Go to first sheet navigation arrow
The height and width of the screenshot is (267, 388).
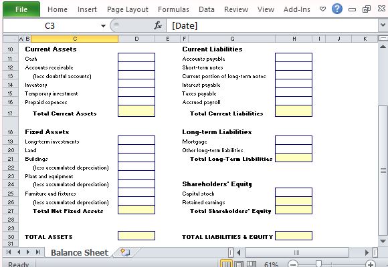9,252
